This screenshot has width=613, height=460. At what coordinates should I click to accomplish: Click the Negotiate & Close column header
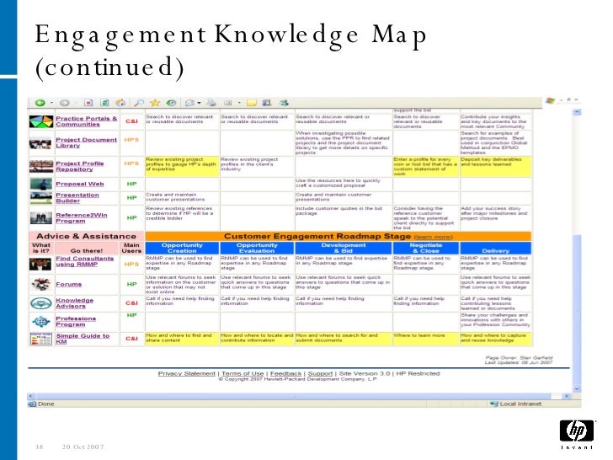[x=426, y=248]
